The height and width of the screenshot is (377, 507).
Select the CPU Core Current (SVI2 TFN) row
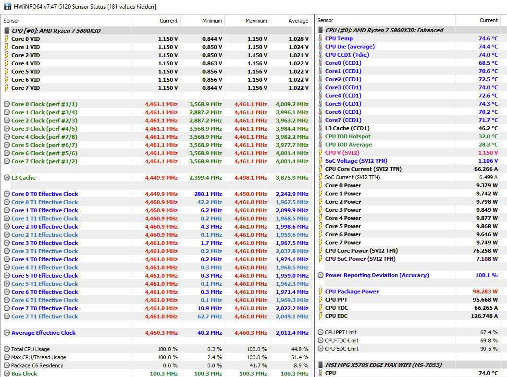[410, 169]
